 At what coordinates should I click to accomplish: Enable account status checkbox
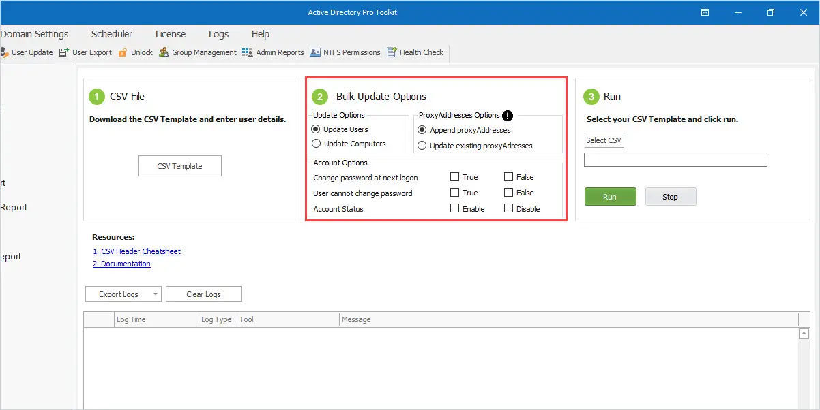(x=454, y=208)
